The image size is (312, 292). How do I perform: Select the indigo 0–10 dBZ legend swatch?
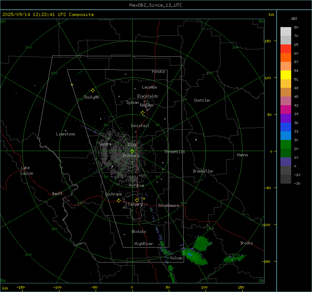pyautogui.click(x=286, y=162)
